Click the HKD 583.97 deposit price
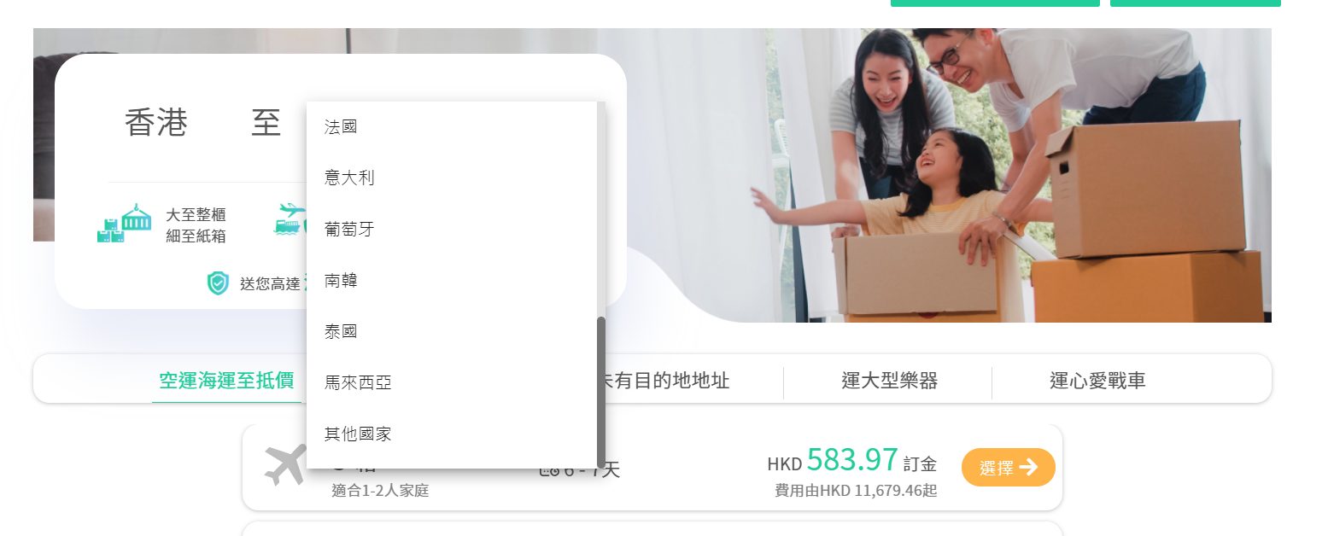The height and width of the screenshot is (536, 1328). coord(851,461)
